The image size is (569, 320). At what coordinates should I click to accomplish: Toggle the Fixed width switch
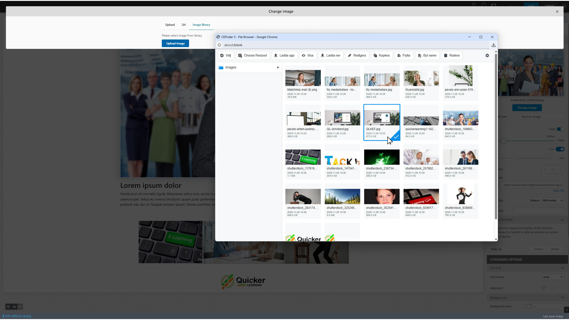tap(560, 129)
